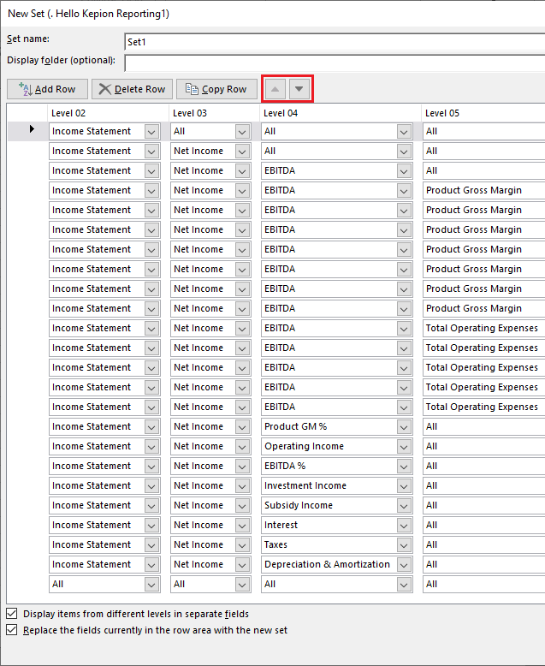Open the Level 04 dropdown showing Depreciation & Amortization

coord(404,564)
